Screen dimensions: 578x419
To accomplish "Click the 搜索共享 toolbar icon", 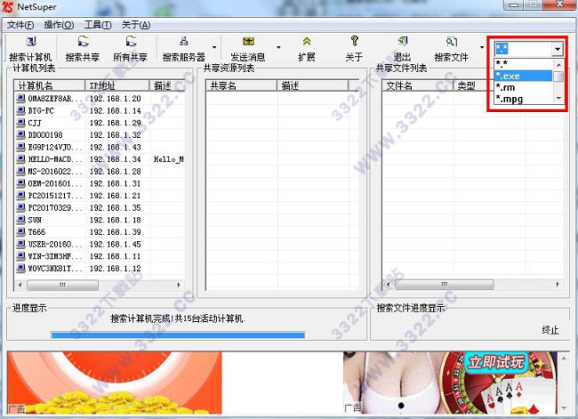I will click(83, 41).
